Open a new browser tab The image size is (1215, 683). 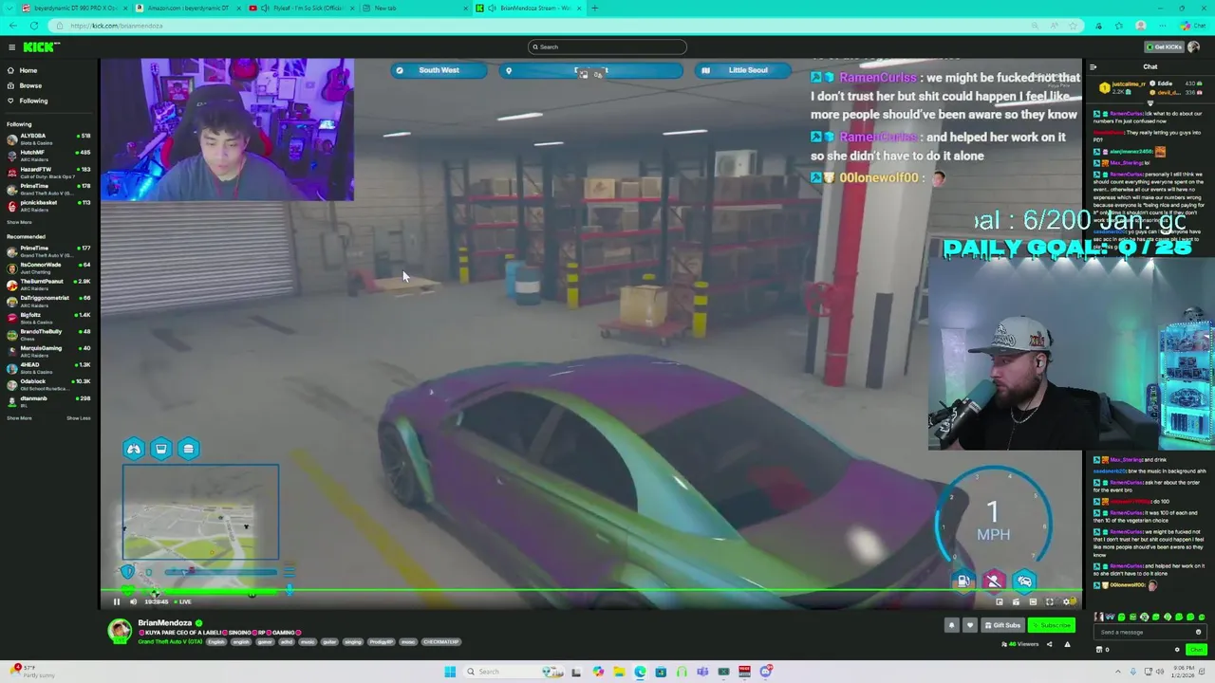tap(594, 8)
